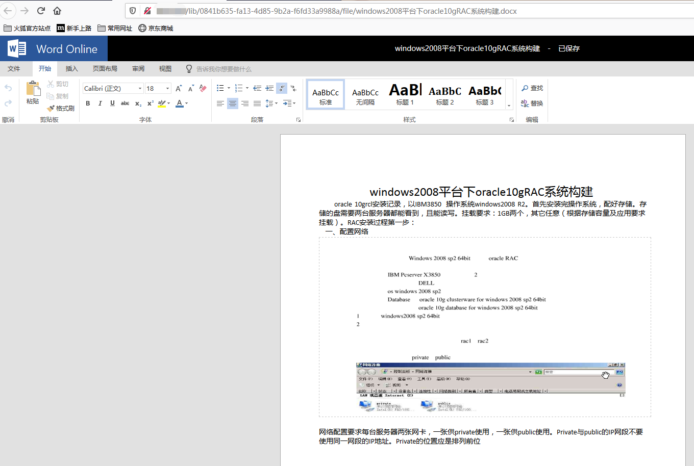Image resolution: width=694 pixels, height=466 pixels.
Task: Click the Clear Formatting eraser icon
Action: coord(203,88)
